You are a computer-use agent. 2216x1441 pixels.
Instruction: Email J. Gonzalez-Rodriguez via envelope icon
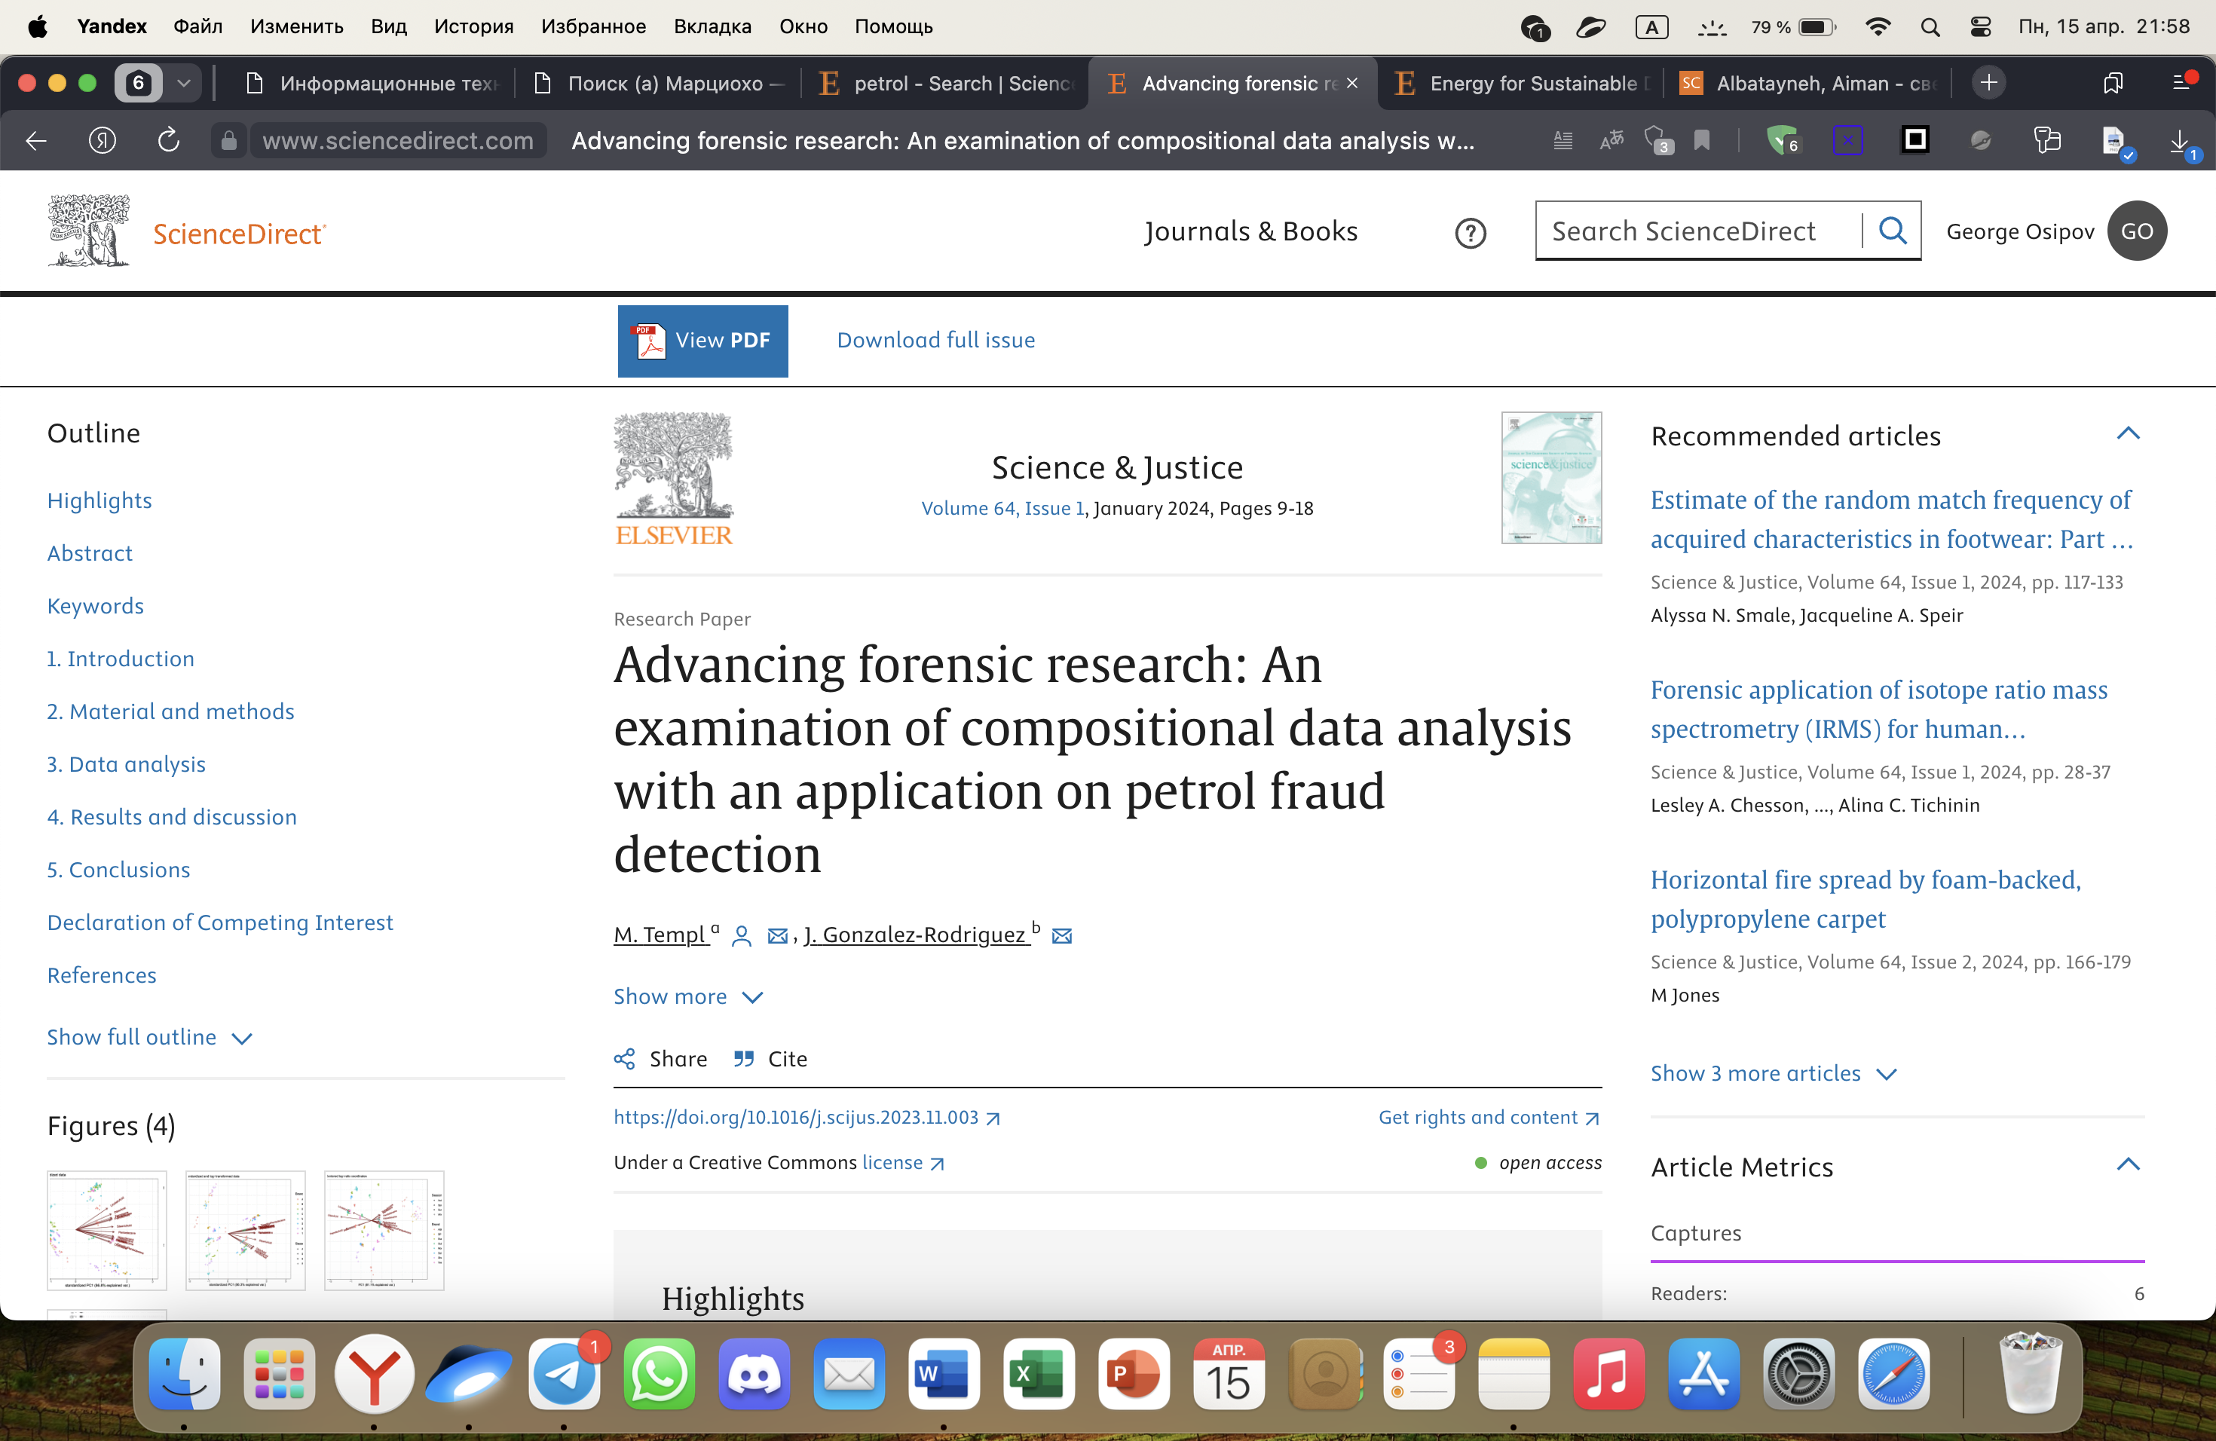click(x=1061, y=937)
